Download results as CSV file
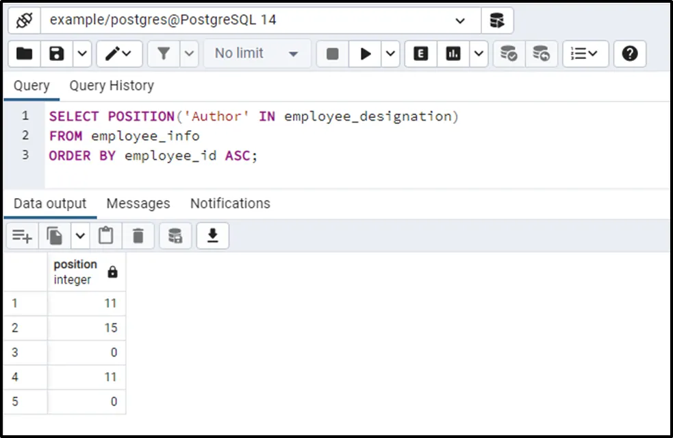 pos(212,236)
